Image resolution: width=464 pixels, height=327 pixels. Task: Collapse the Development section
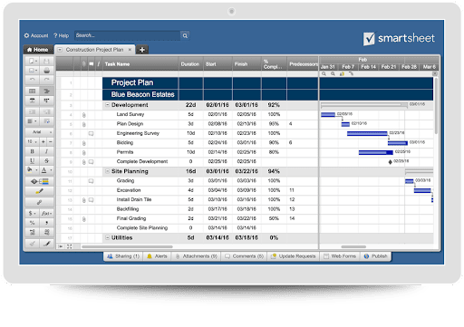pyautogui.click(x=107, y=105)
